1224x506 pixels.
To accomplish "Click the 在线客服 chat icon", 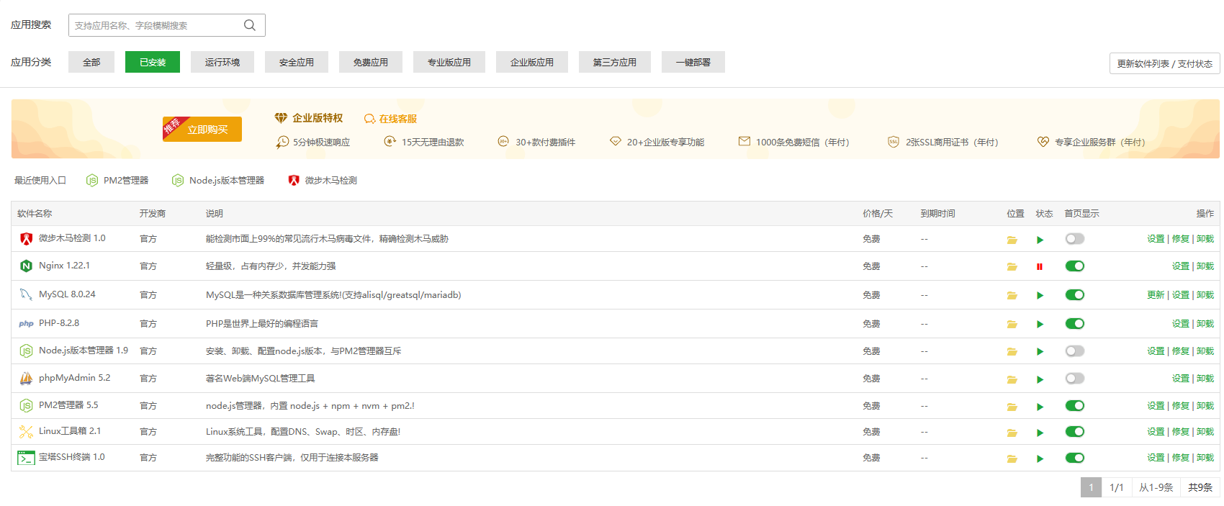I will tap(369, 119).
